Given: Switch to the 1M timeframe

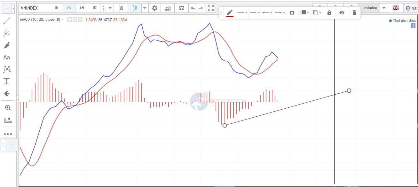Looking at the screenshot, I should point(82,8).
